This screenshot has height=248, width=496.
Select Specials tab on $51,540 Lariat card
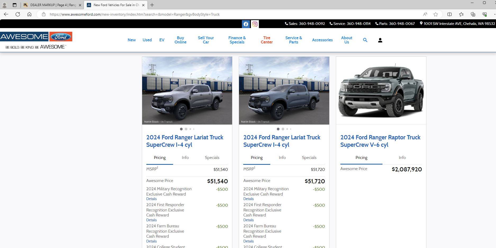pyautogui.click(x=212, y=158)
